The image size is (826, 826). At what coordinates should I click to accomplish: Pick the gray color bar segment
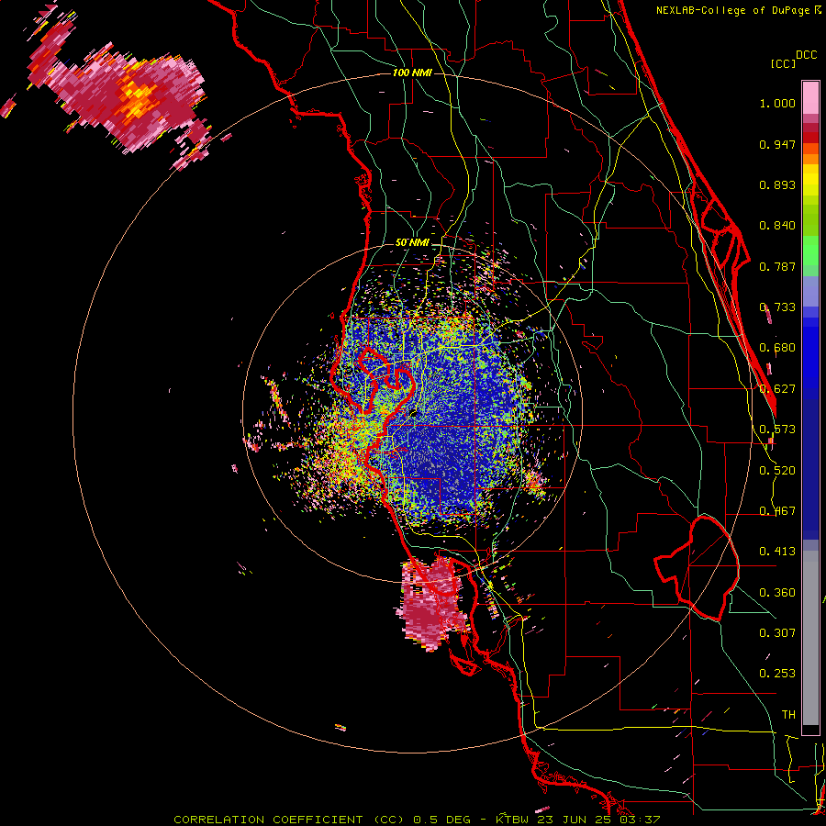point(810,638)
